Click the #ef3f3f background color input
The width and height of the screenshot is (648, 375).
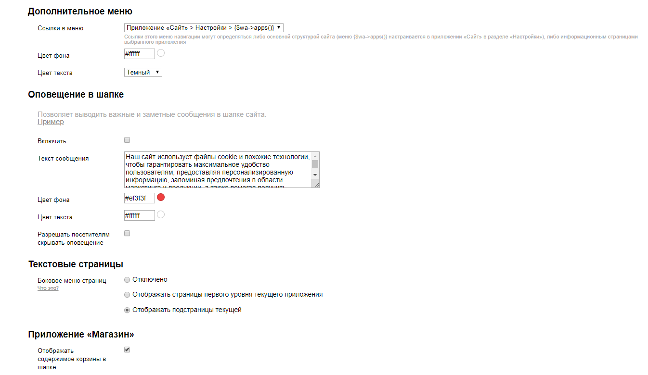click(x=140, y=198)
